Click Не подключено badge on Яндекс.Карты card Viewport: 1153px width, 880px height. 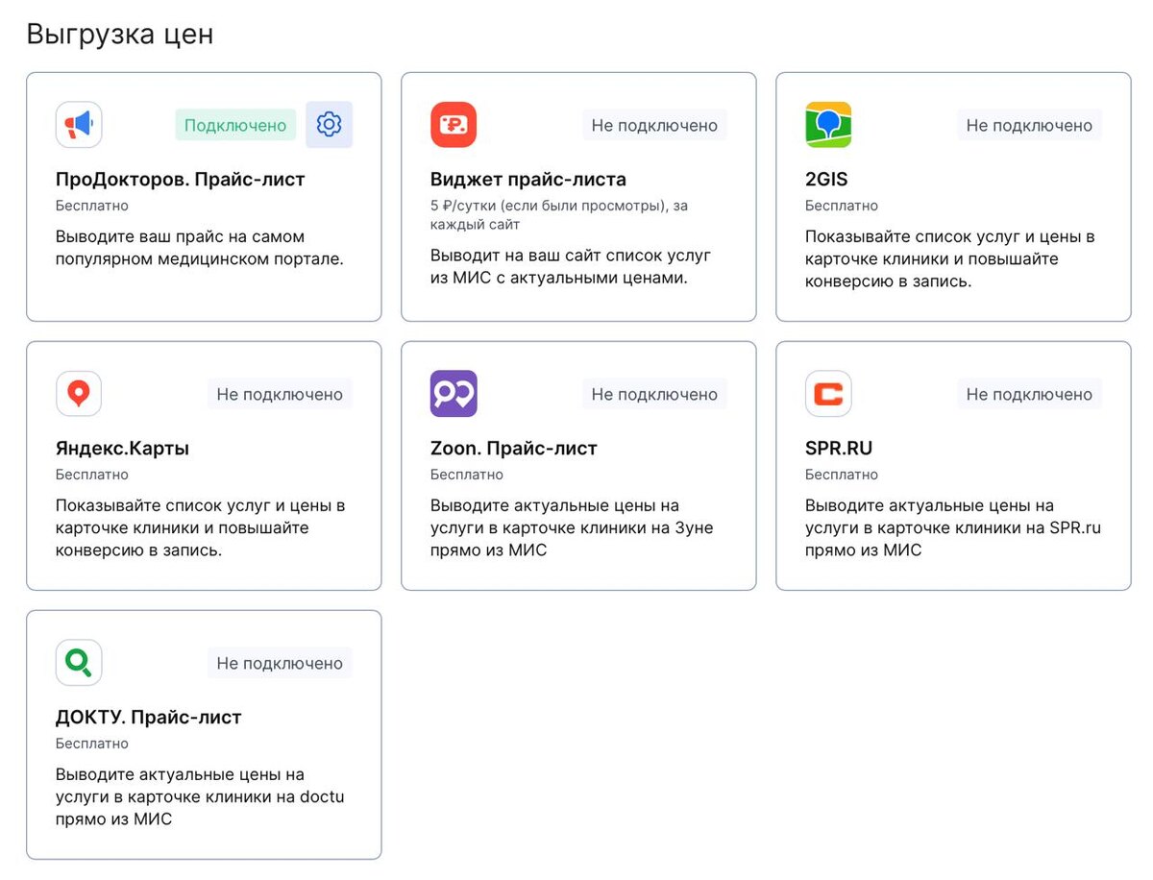click(x=280, y=394)
